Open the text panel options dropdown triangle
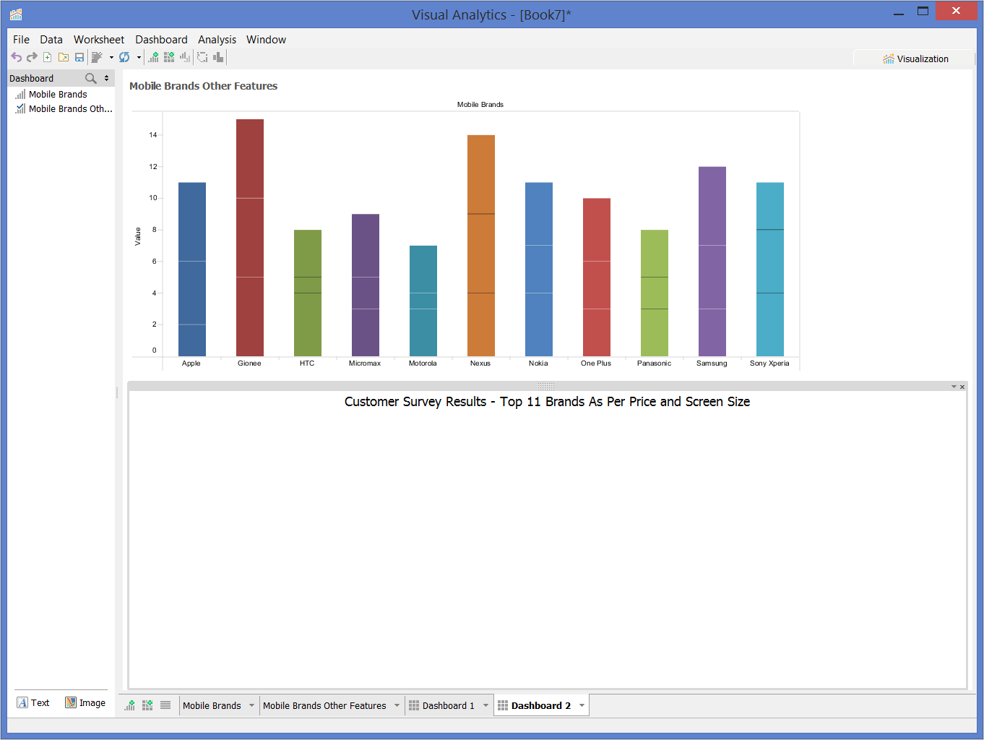The height and width of the screenshot is (740, 984). (954, 387)
